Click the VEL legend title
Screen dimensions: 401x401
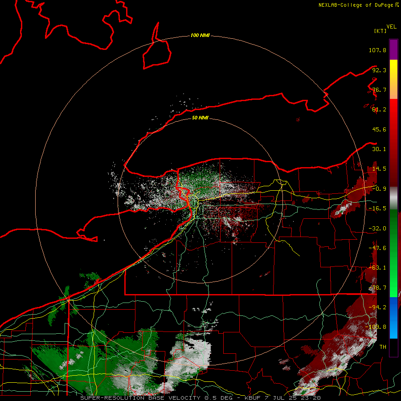(391, 27)
